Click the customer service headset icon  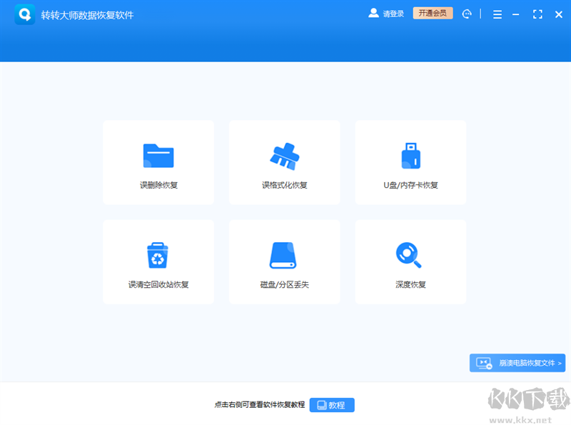point(468,14)
